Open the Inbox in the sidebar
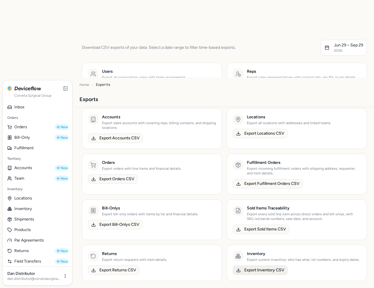The width and height of the screenshot is (374, 288). pos(37,107)
